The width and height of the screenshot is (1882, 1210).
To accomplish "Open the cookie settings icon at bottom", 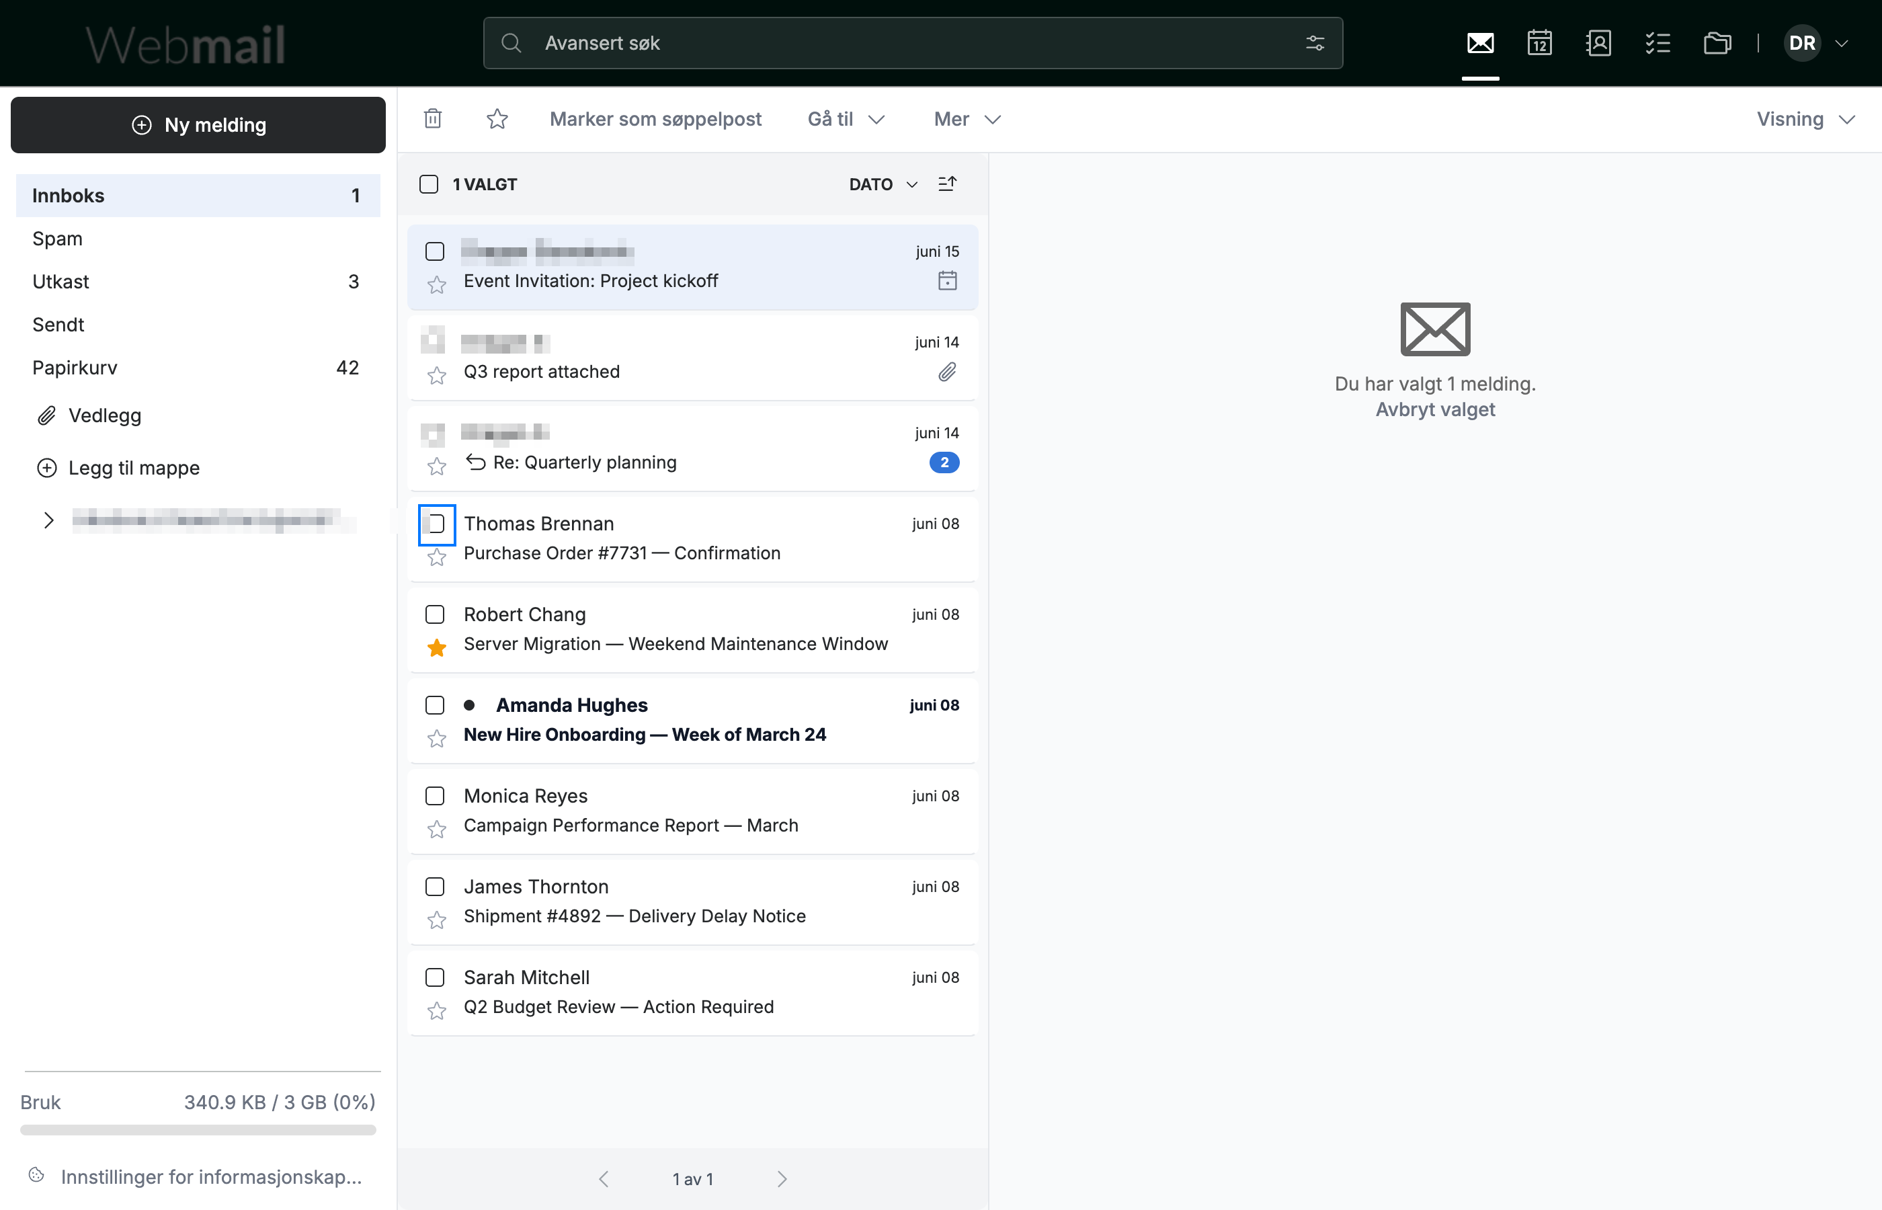I will point(36,1176).
